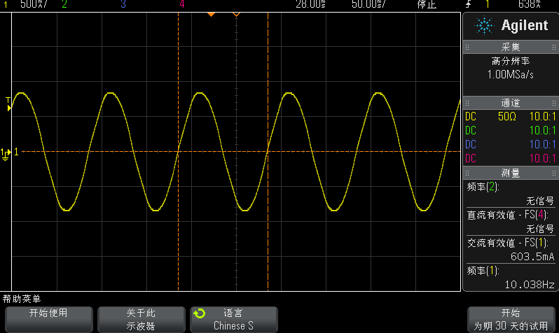The width and height of the screenshot is (559, 333).
Task: Click the Agilent logo icon
Action: [483, 26]
